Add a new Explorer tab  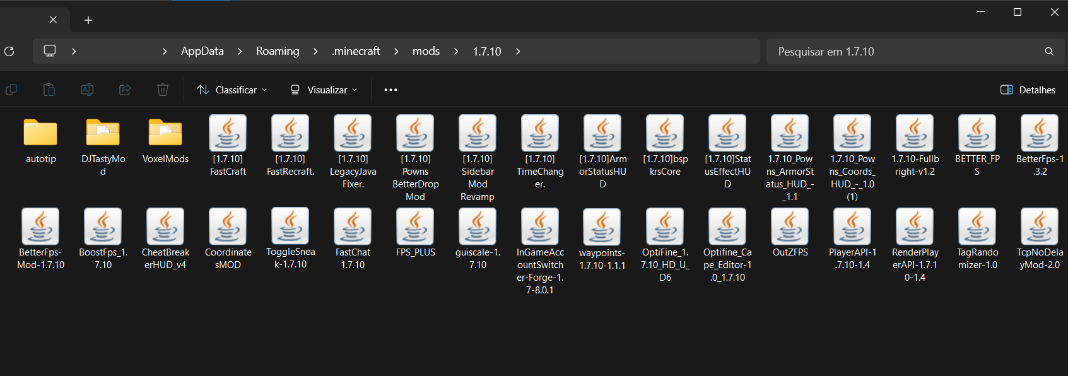[x=88, y=20]
